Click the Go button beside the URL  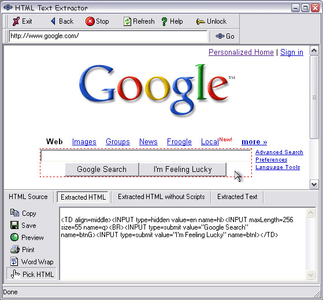click(x=225, y=36)
